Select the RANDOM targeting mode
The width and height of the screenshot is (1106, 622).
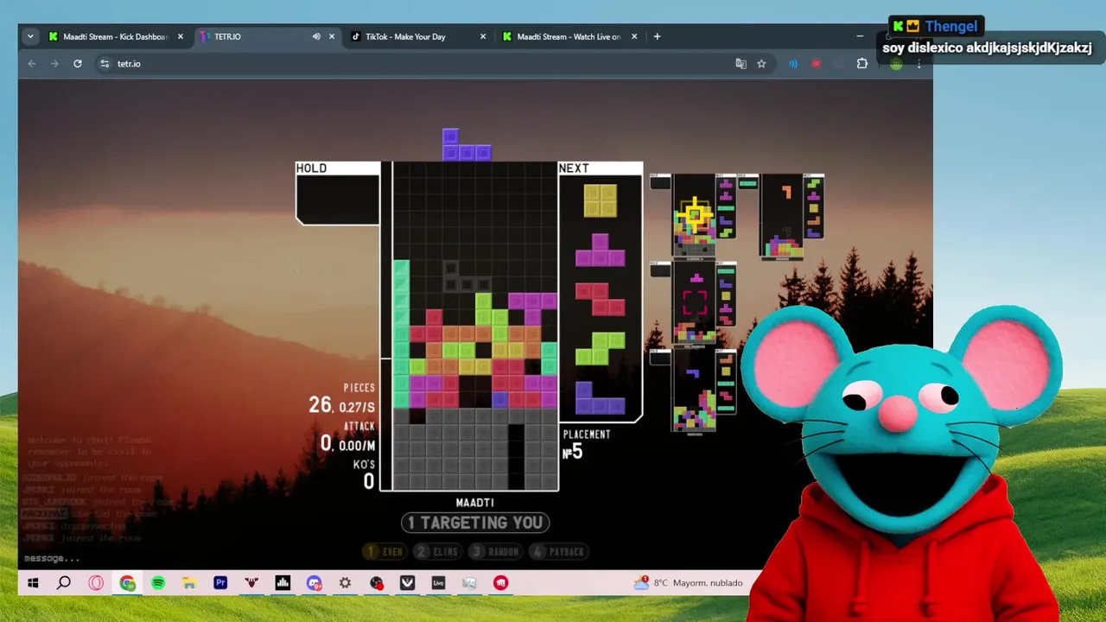495,551
